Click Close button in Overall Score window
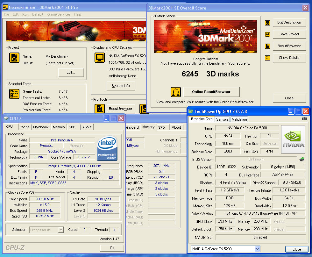 pyautogui.click(x=289, y=98)
